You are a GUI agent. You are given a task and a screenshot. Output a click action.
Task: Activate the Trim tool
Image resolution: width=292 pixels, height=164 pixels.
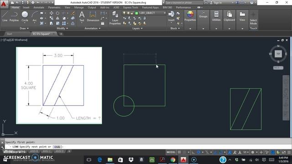tap(64, 13)
